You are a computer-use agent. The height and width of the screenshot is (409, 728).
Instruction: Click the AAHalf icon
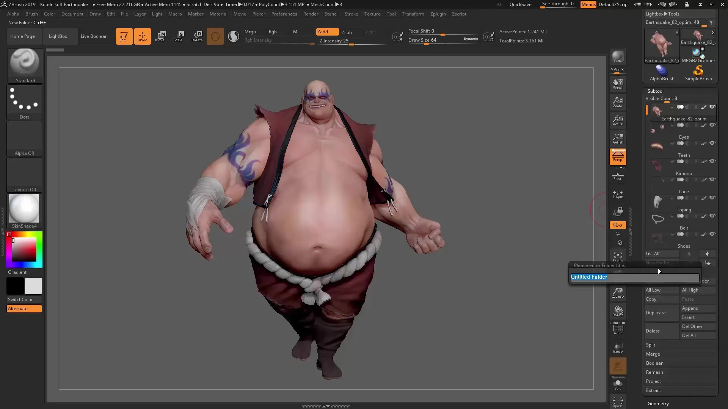point(618,139)
